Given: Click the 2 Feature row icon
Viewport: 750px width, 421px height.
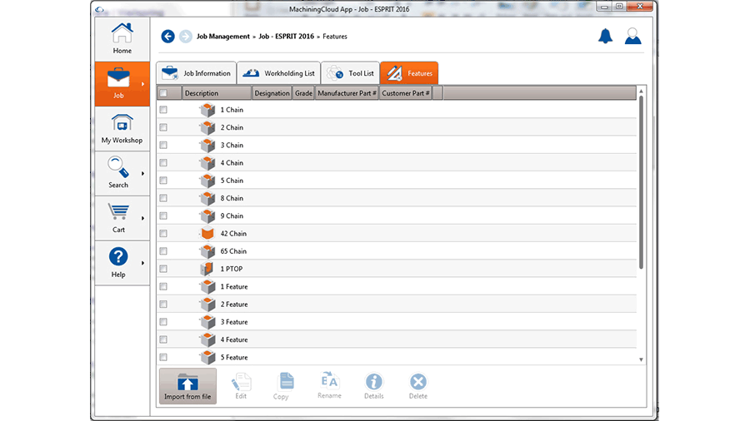Looking at the screenshot, I should pyautogui.click(x=207, y=304).
